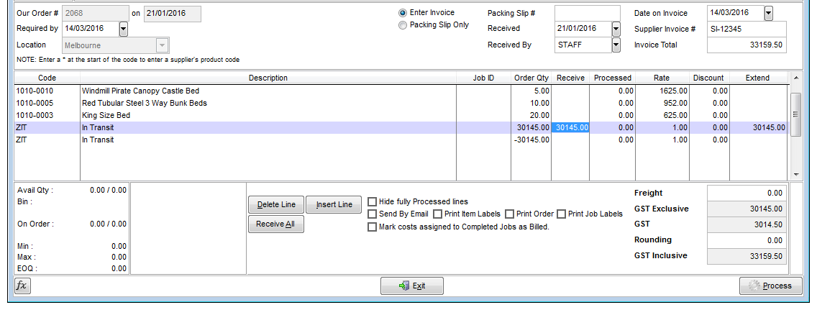This screenshot has width=817, height=310.
Task: Check the Print Job Labels option
Action: pos(561,214)
